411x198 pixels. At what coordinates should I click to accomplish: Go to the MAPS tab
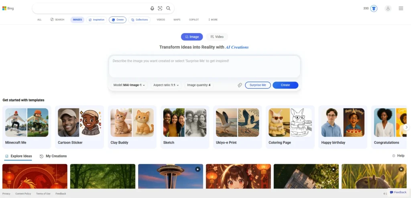(x=177, y=20)
